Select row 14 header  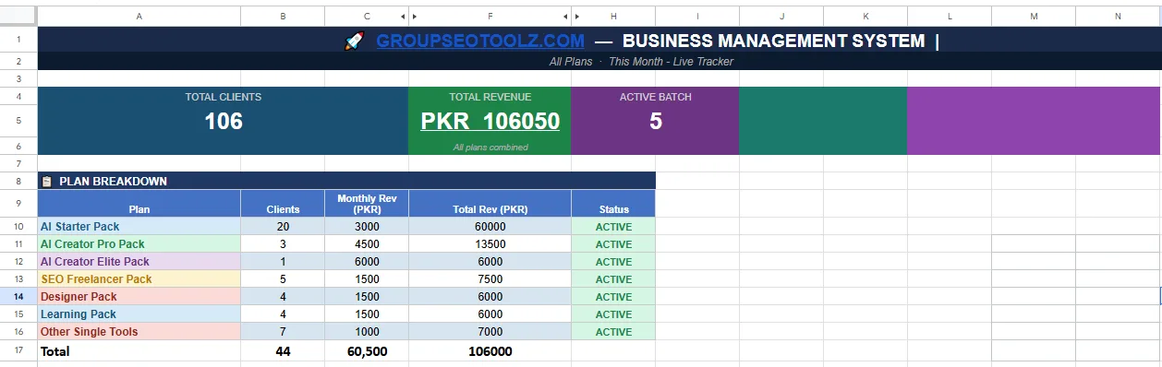(x=18, y=297)
